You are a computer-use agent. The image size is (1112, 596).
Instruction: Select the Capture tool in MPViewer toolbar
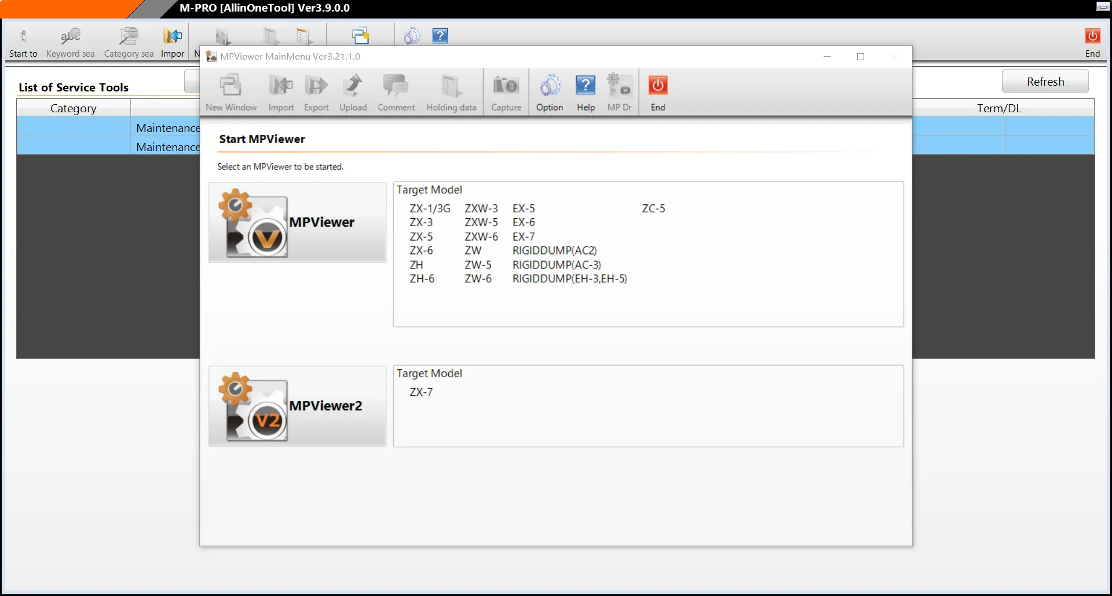coord(506,91)
